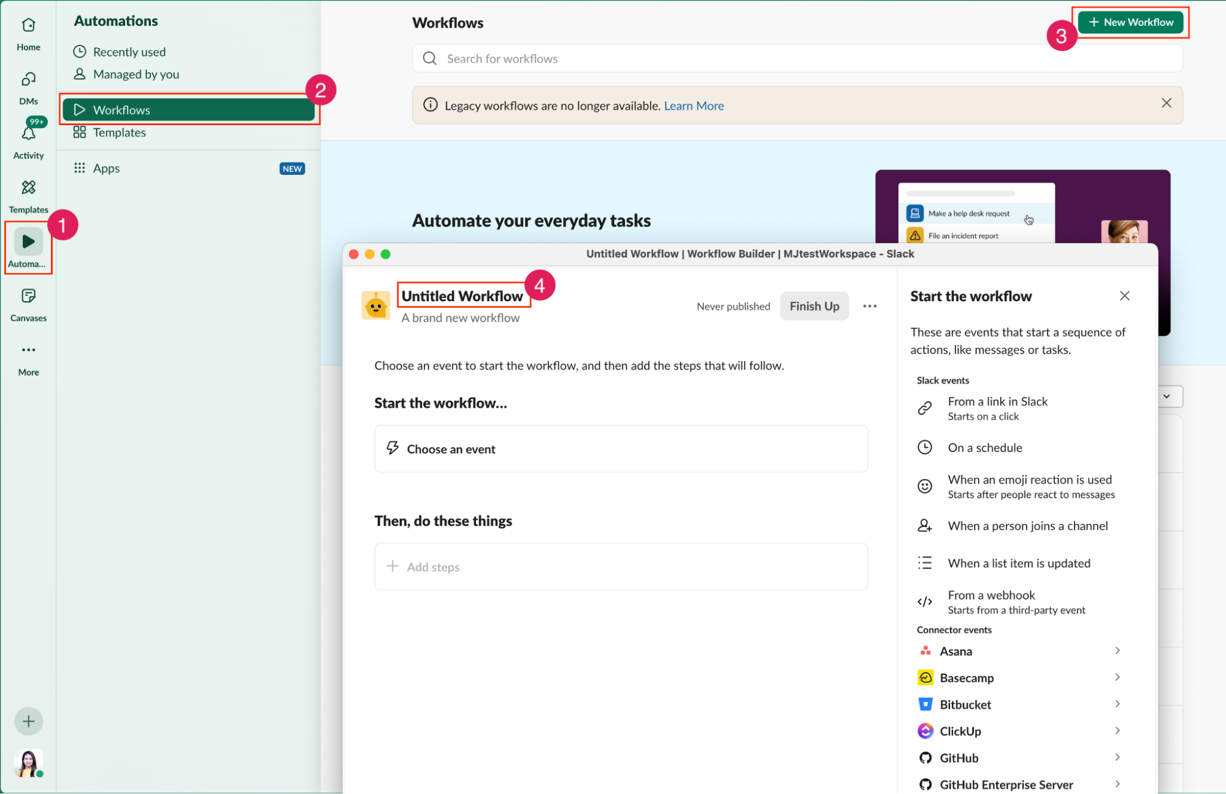
Task: Click the plus button above profile photo
Action: pyautogui.click(x=28, y=721)
